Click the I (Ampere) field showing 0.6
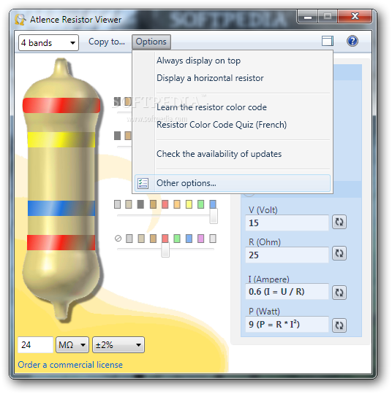Image resolution: width=392 pixels, height=394 pixels. point(287,291)
